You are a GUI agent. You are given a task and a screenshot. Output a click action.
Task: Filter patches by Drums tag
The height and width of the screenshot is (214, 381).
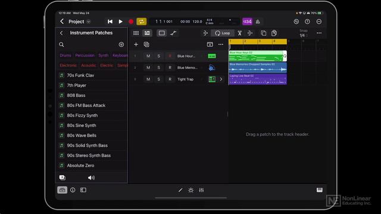(65, 55)
